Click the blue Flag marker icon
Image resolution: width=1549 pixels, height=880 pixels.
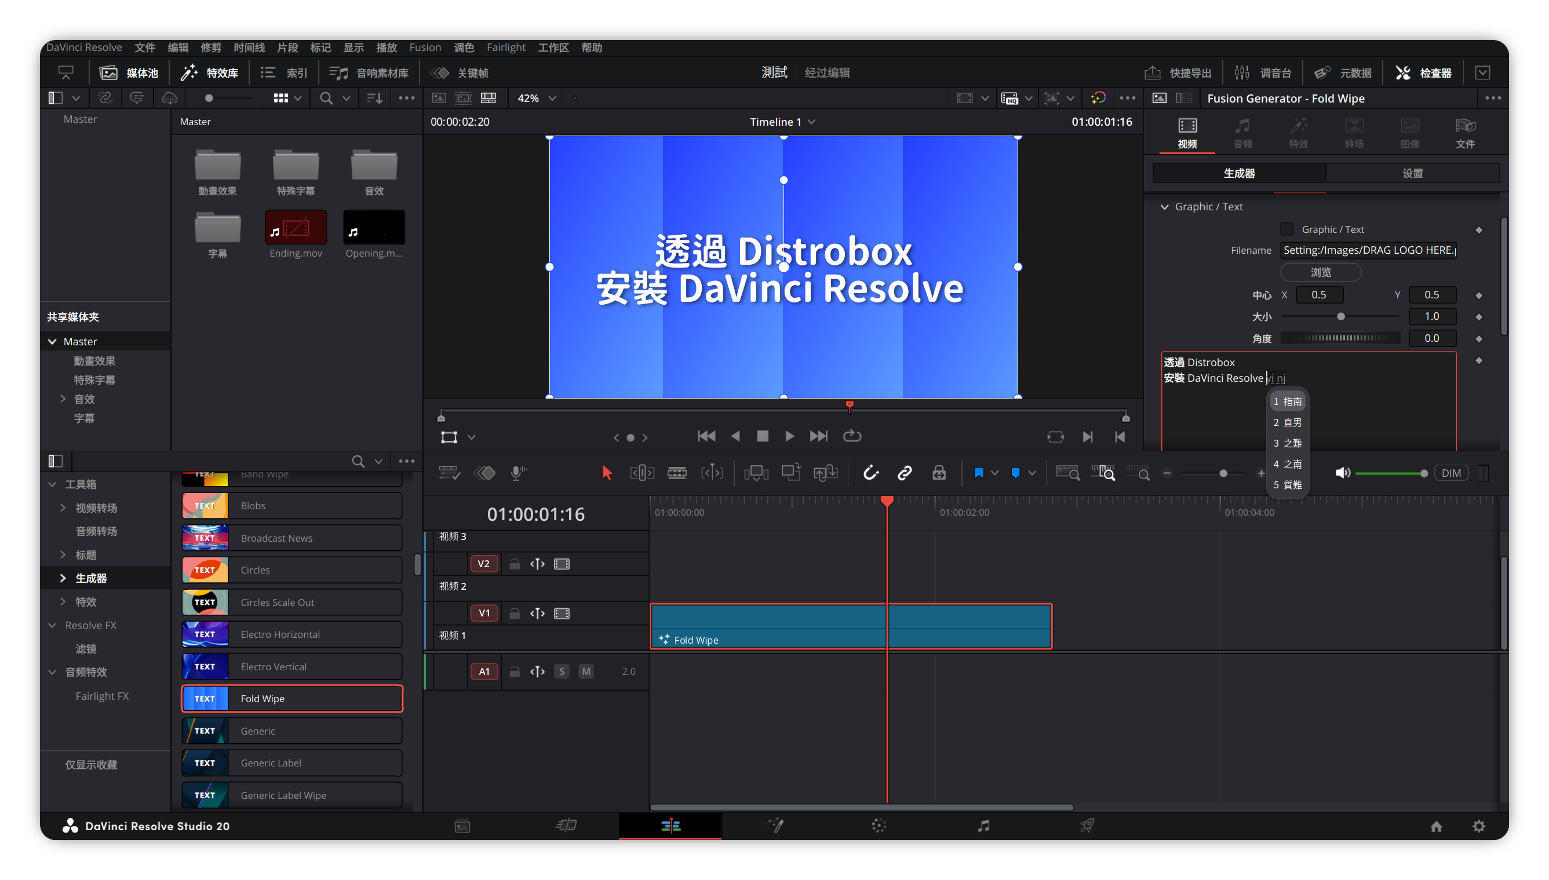(x=978, y=473)
